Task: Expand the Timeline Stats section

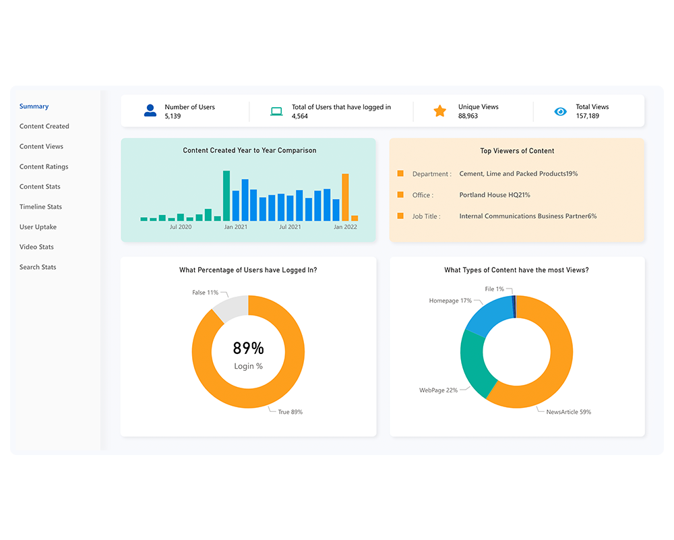Action: (41, 206)
